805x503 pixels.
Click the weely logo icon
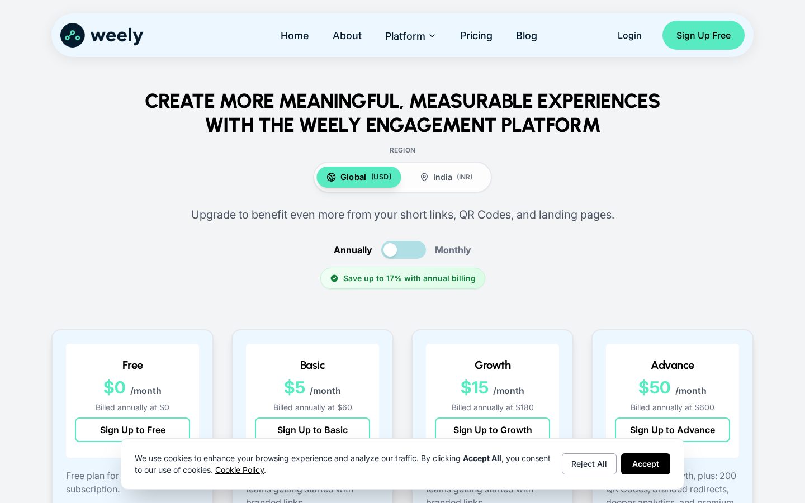[x=73, y=35]
